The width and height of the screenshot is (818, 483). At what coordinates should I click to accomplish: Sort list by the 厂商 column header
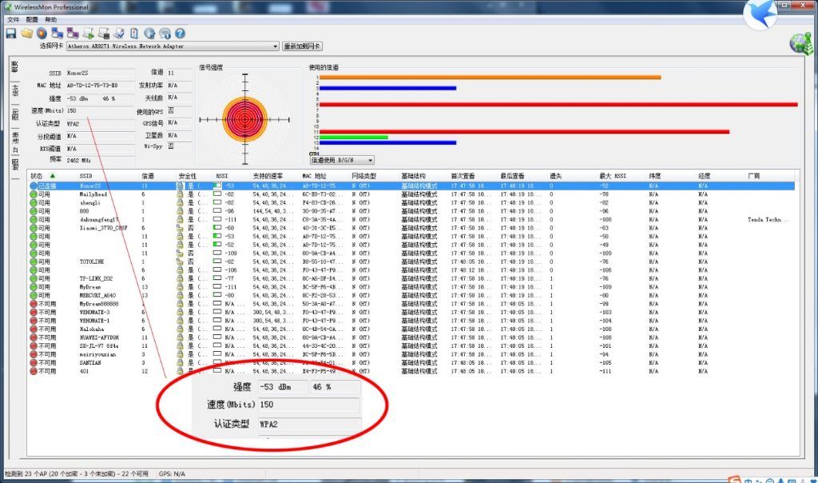(754, 176)
